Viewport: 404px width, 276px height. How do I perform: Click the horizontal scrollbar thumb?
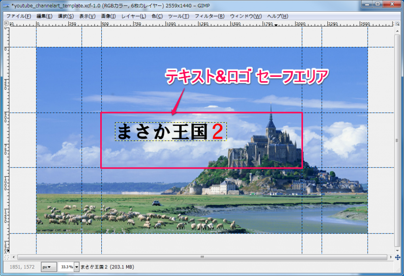(202, 257)
